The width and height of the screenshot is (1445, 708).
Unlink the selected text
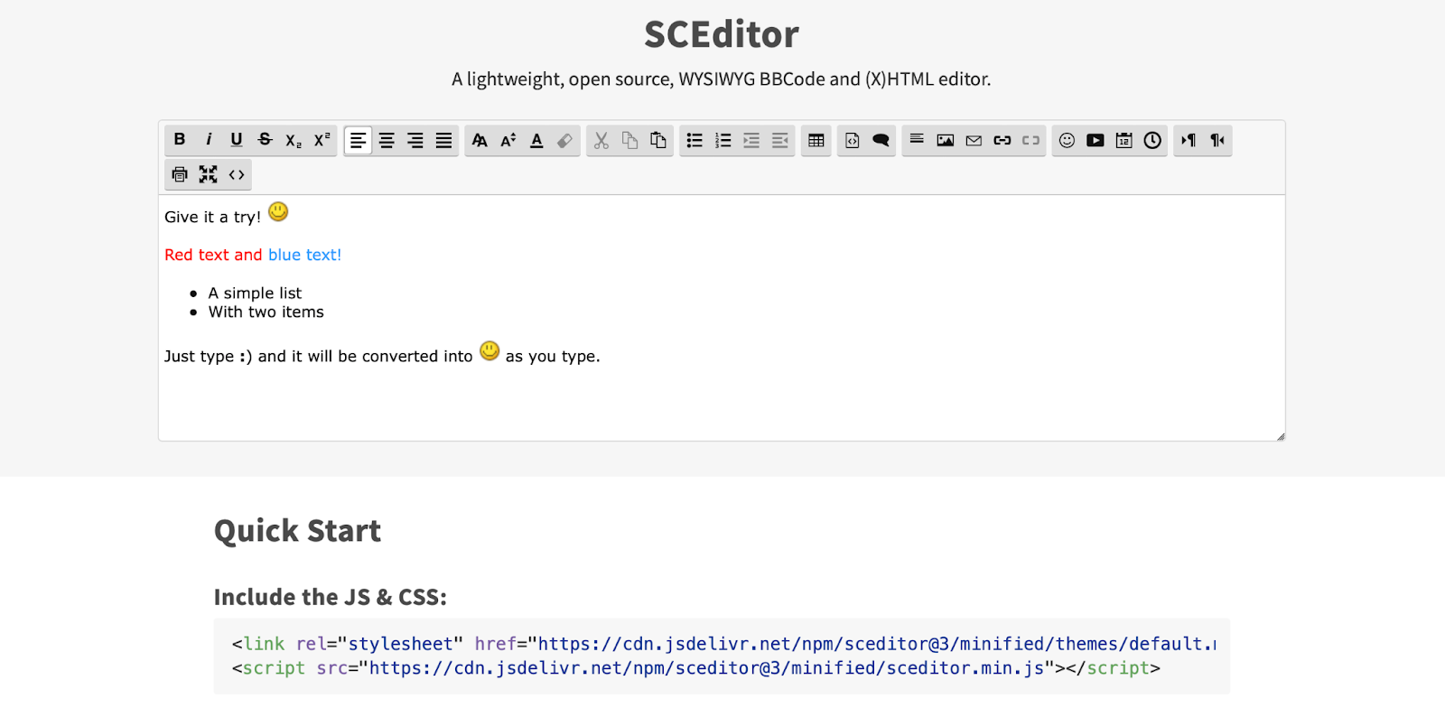pyautogui.click(x=1030, y=140)
